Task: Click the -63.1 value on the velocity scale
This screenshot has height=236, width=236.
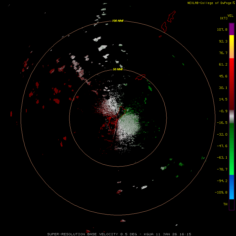Action: tap(222, 158)
